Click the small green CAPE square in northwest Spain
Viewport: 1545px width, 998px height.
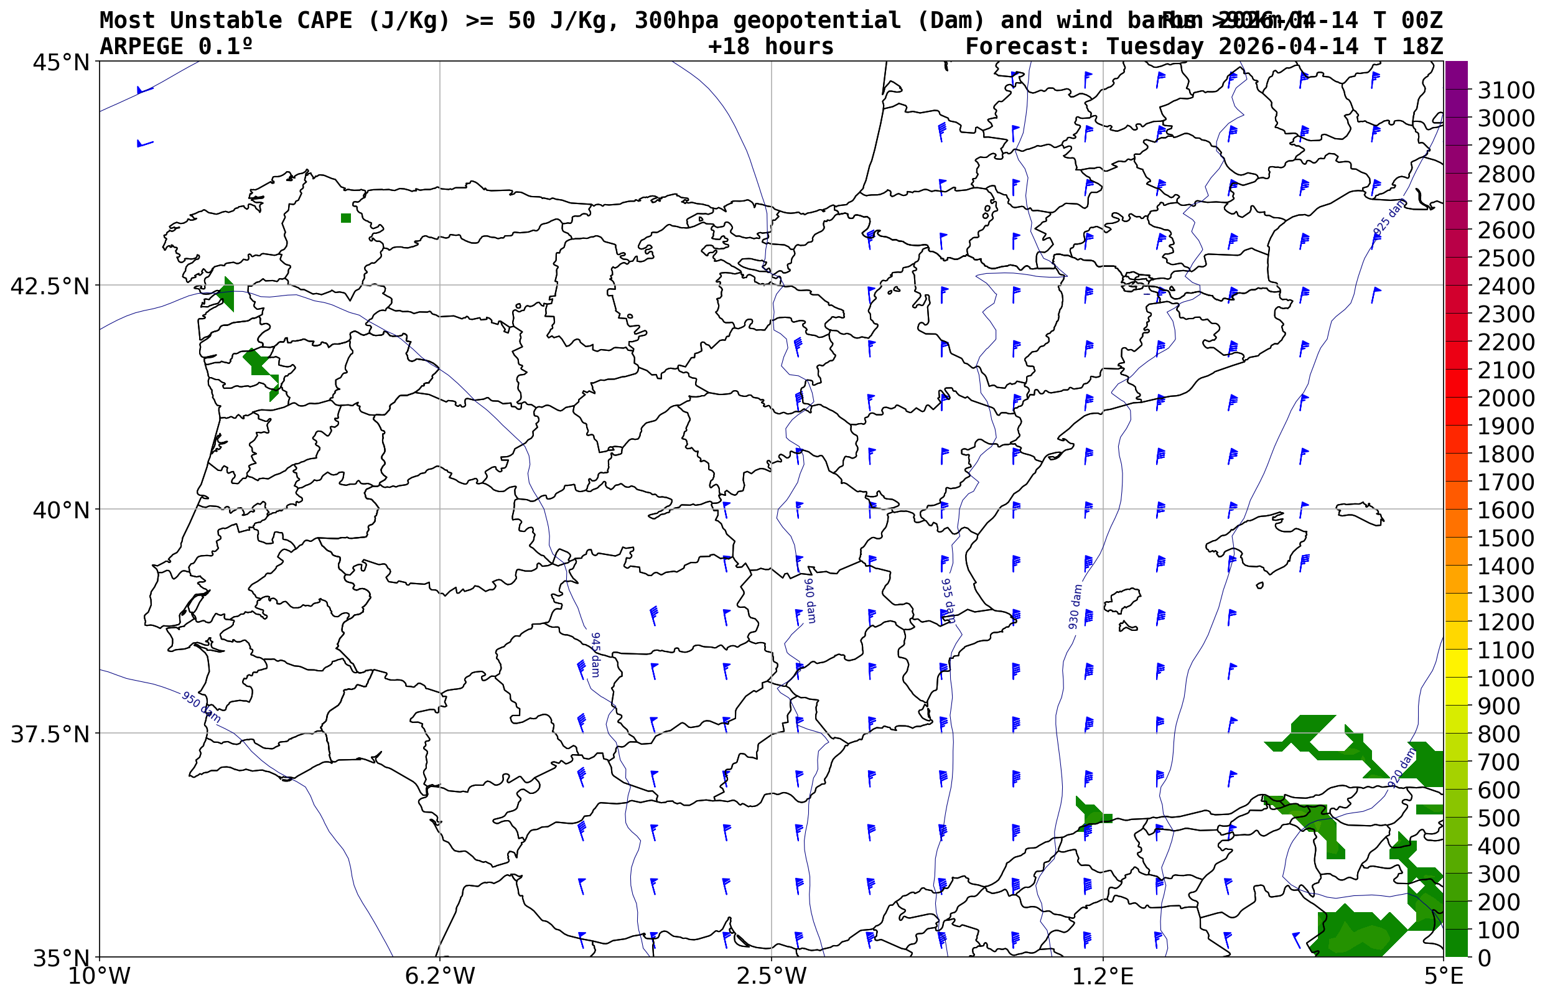346,218
